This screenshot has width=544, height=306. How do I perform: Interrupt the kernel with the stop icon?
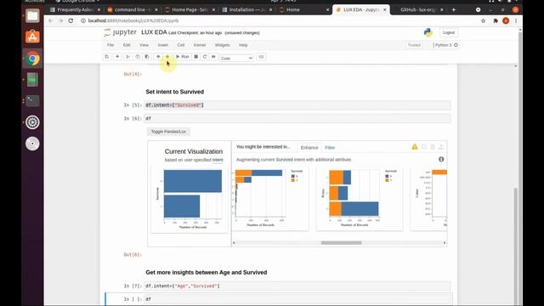(196, 57)
